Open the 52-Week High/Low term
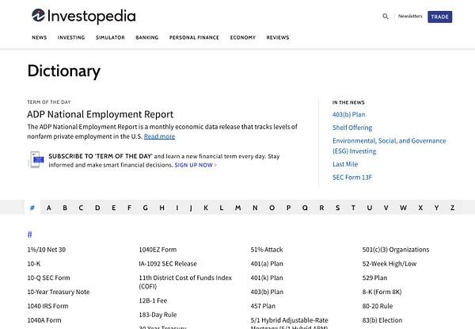Viewport: 475px width, 329px height. pyautogui.click(x=389, y=264)
